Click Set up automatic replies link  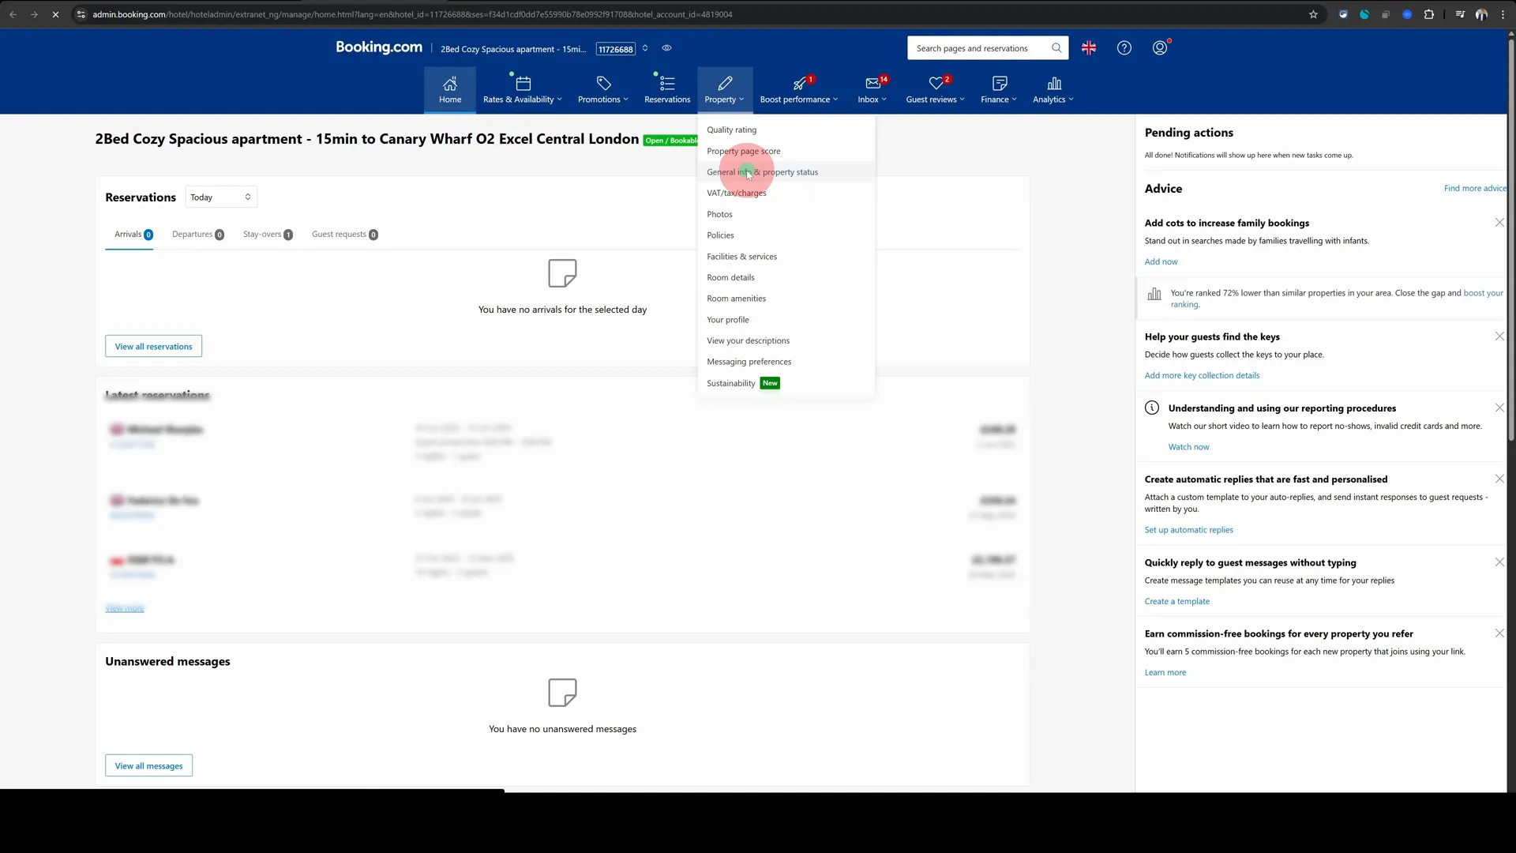click(1188, 530)
